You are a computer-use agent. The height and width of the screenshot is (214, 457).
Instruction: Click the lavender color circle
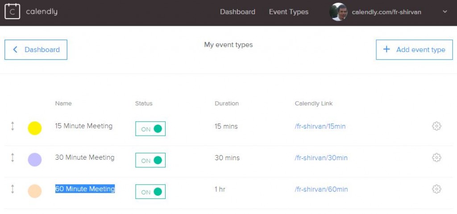coord(35,160)
